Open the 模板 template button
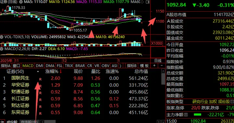Viewport: 234px width, 123px height. pos(144,66)
